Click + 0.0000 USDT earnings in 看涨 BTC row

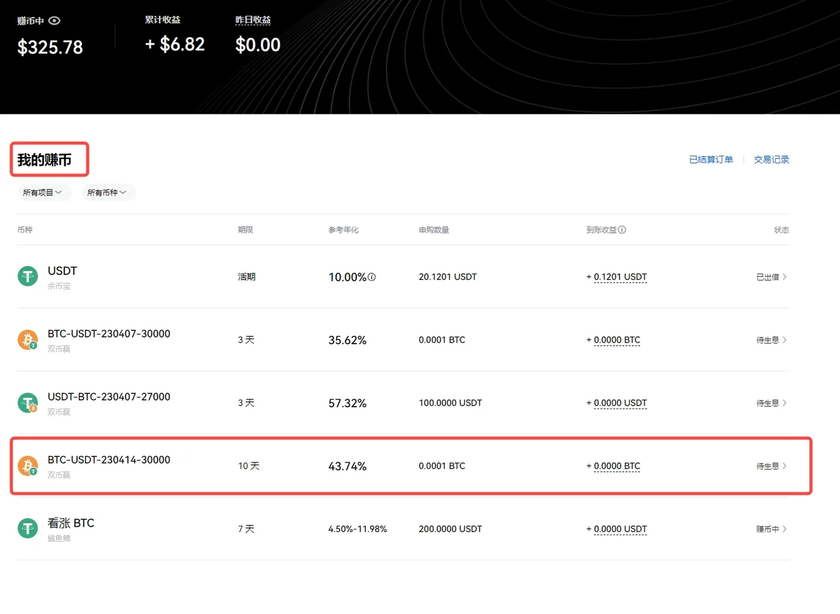617,529
